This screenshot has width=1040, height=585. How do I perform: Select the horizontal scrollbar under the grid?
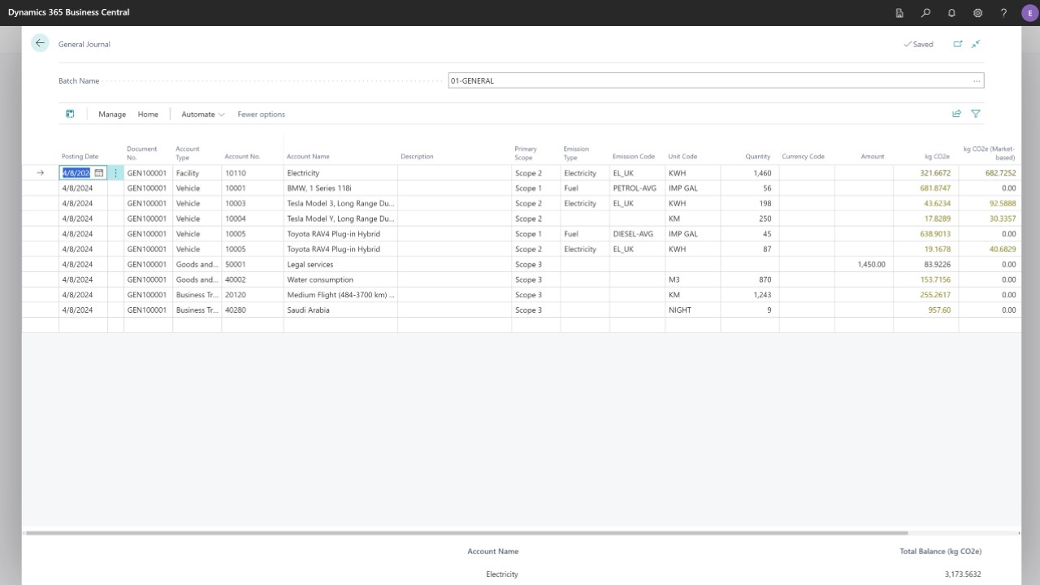[466, 533]
